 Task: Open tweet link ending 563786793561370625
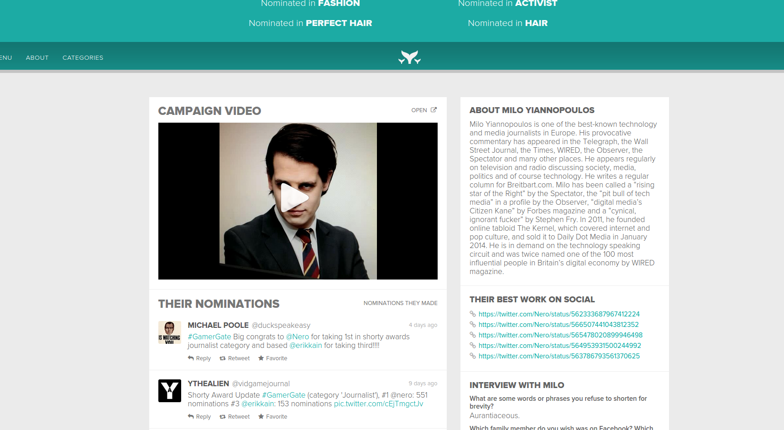pos(559,356)
